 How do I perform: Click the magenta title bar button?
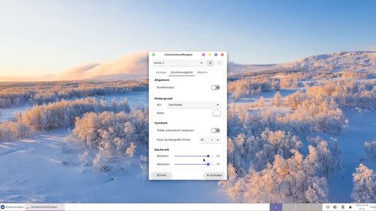pos(203,55)
